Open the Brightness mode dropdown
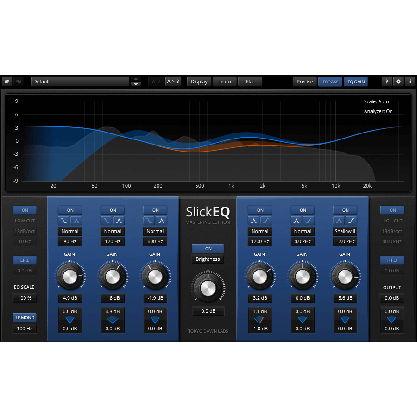Image resolution: width=417 pixels, height=417 pixels. tap(208, 259)
